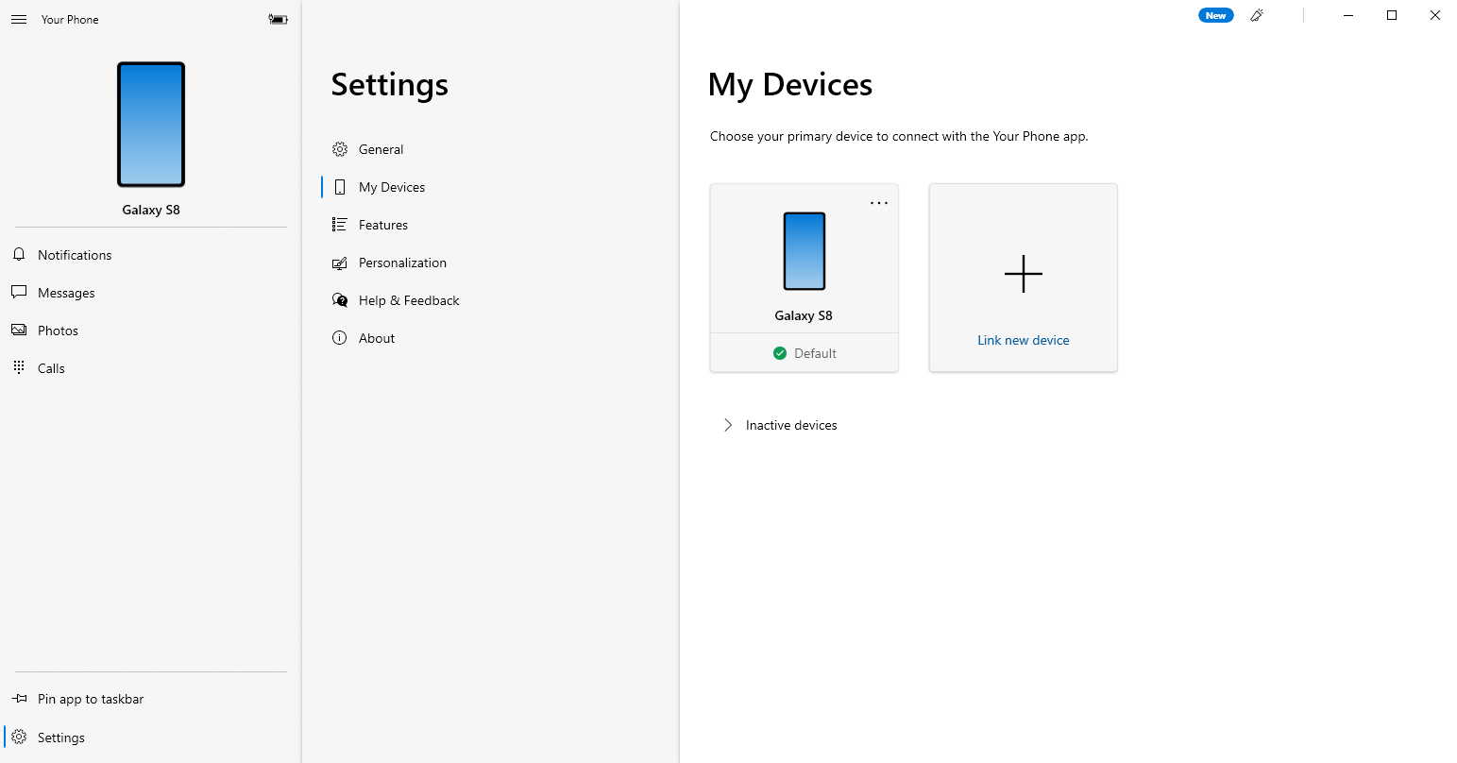Select the Galaxy S8 device card
Viewport: 1457px width, 763px height.
tap(805, 278)
